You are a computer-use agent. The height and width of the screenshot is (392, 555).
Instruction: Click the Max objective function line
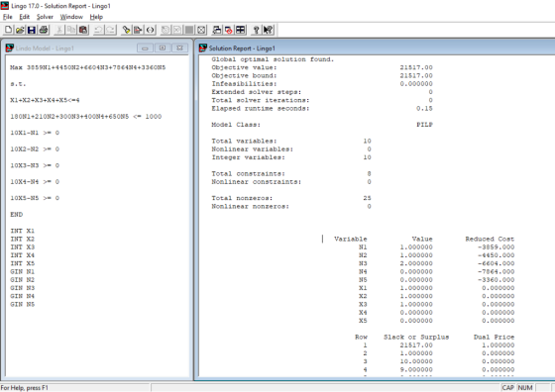pyautogui.click(x=88, y=67)
